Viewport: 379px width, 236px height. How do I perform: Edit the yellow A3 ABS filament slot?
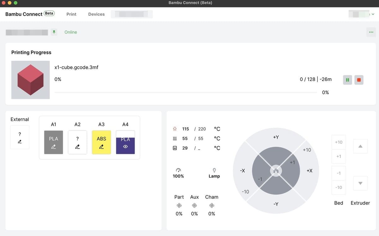(101, 142)
